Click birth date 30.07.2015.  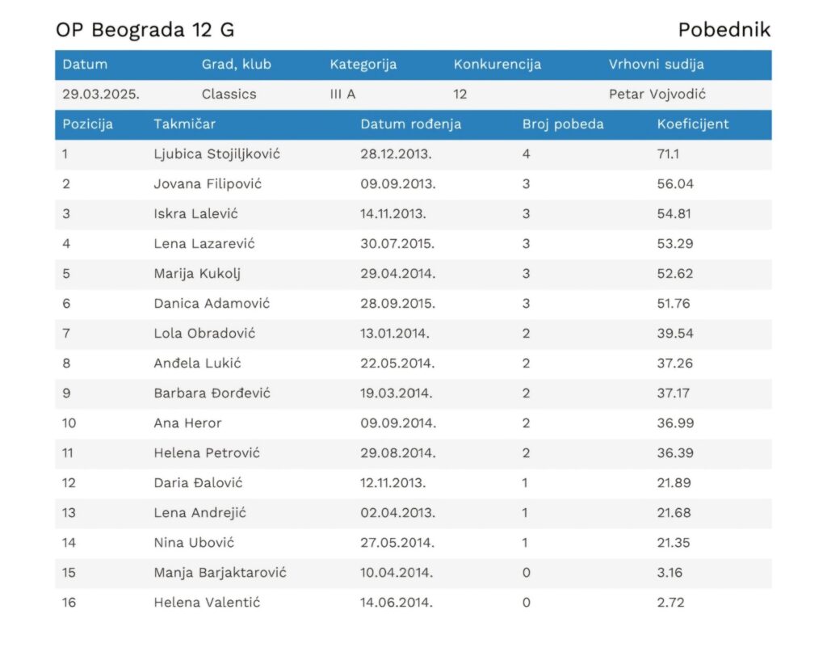click(x=397, y=244)
